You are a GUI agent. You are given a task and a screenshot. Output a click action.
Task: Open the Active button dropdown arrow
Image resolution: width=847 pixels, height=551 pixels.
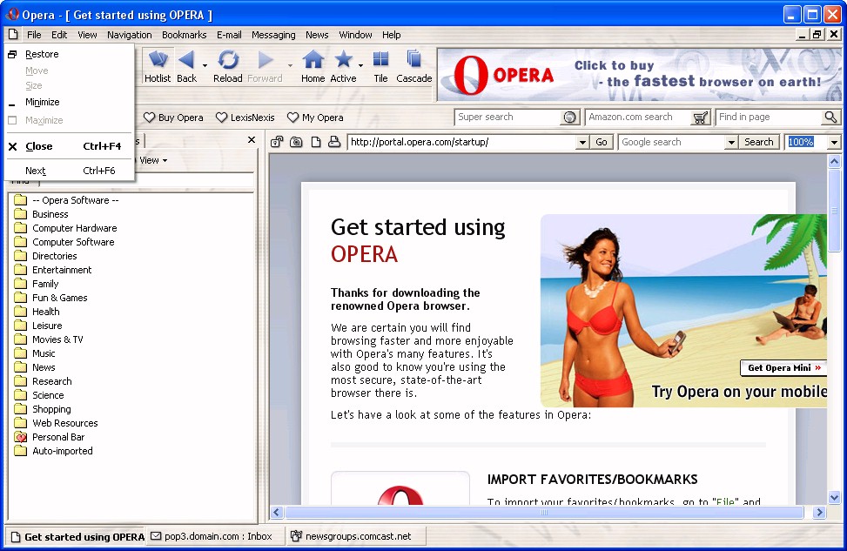pos(360,65)
